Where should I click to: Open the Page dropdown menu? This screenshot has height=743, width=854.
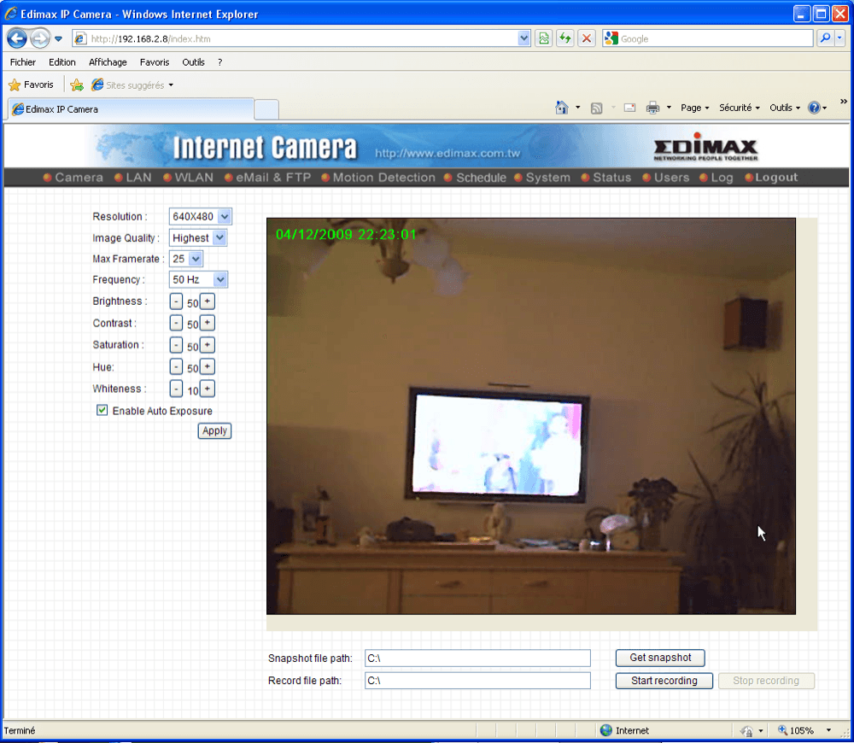[x=695, y=108]
